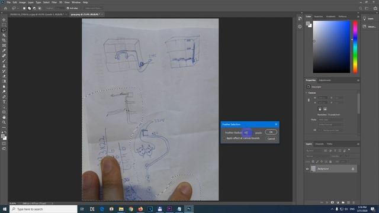
Task: Select the Dodge tool
Action: (x=4, y=92)
